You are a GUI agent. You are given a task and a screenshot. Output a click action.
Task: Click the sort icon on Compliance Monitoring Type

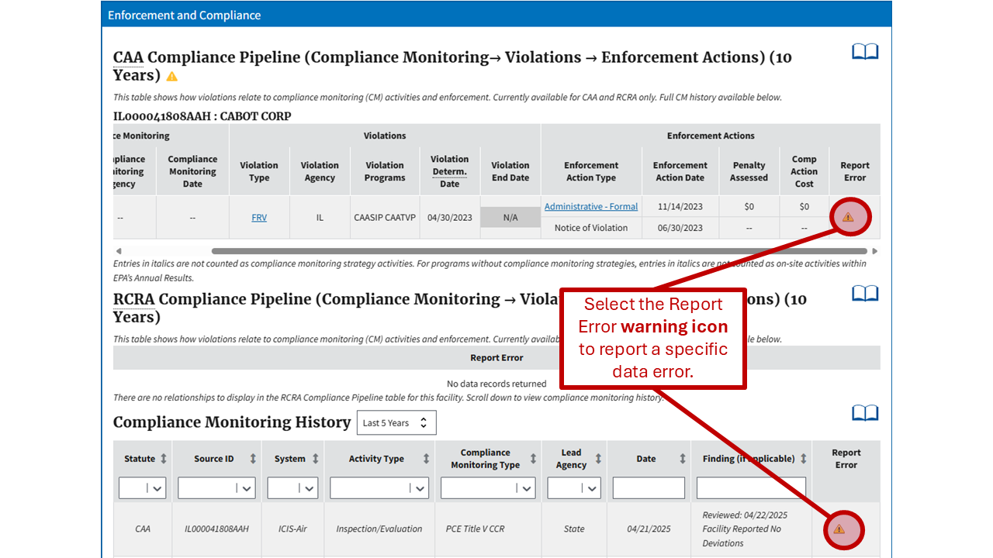coord(533,458)
